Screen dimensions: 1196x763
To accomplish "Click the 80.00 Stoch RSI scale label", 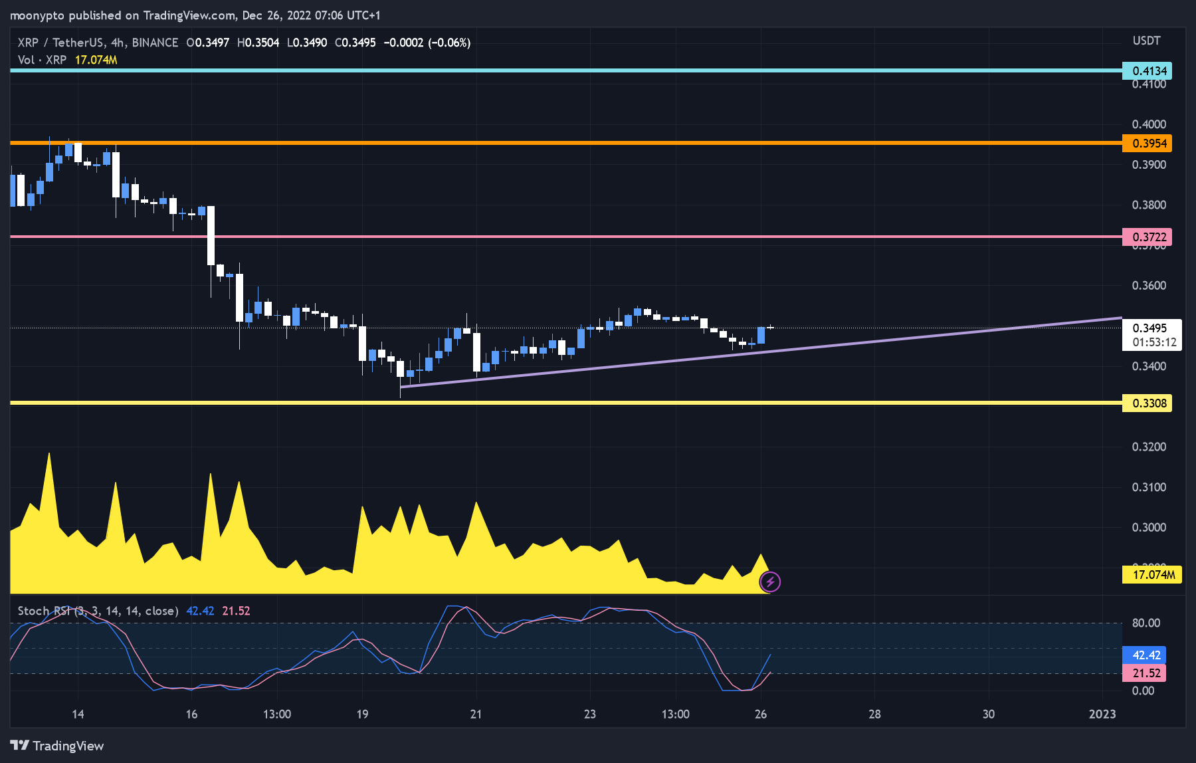I will [1146, 623].
